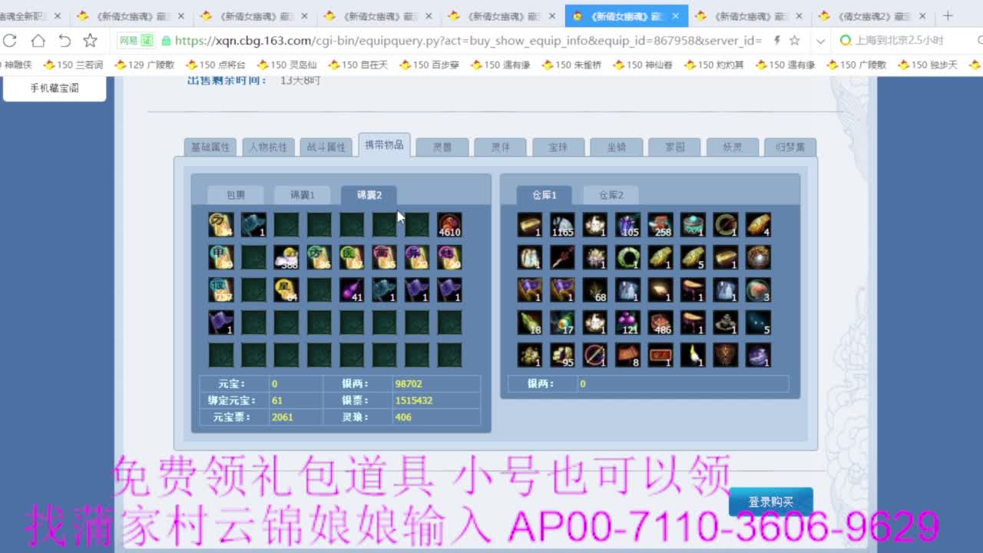Click the green feather item with count 18
983x553 pixels.
point(530,323)
